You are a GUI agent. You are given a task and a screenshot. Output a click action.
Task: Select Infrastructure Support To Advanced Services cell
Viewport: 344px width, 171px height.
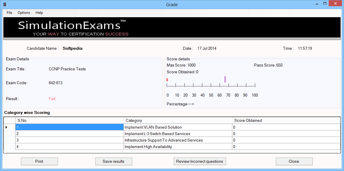pyautogui.click(x=178, y=140)
